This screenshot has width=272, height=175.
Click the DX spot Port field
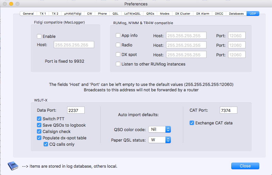tap(237, 55)
